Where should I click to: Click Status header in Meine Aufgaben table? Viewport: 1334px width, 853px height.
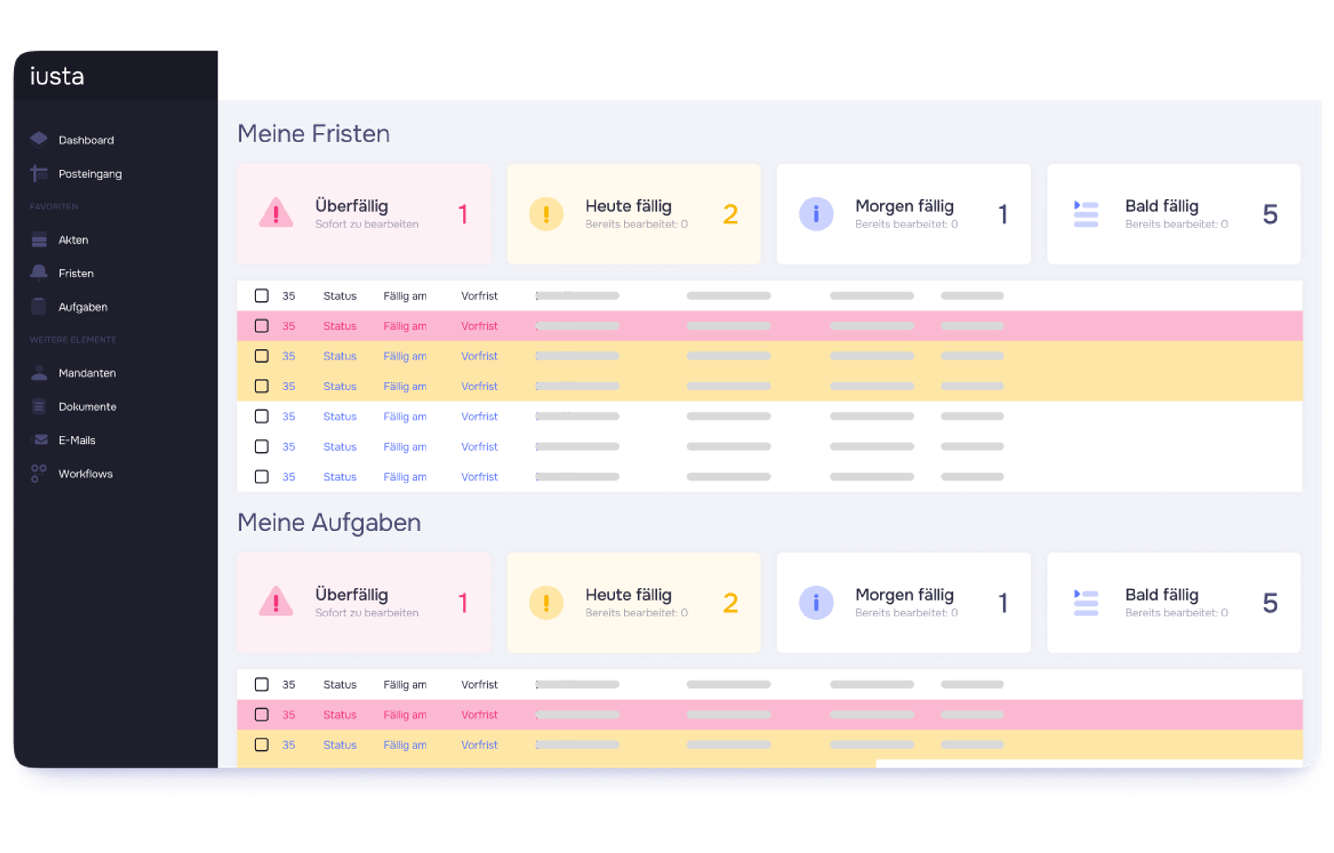340,684
